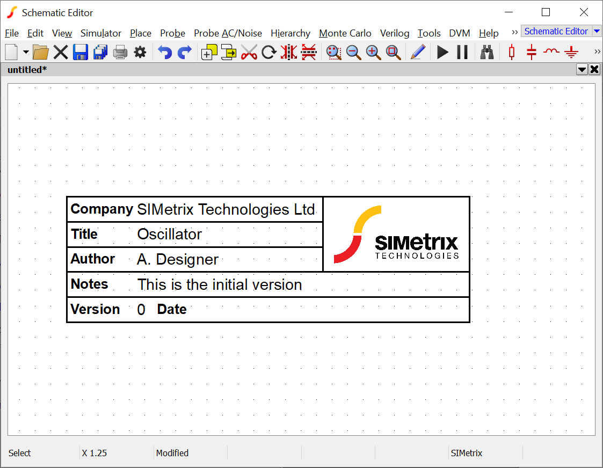The width and height of the screenshot is (603, 468).
Task: Pause the simulation
Action: pyautogui.click(x=462, y=52)
